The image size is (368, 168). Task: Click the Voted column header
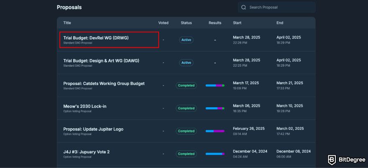[x=164, y=23]
